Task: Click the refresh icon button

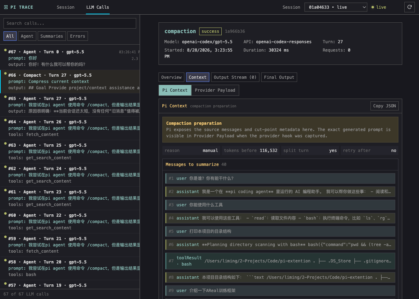Action: (x=409, y=7)
